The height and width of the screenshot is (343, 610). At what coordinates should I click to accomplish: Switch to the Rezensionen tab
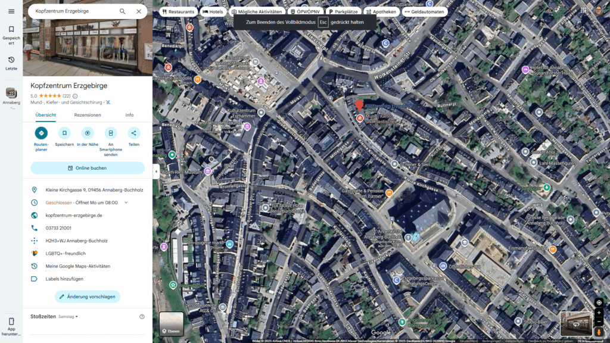click(88, 115)
